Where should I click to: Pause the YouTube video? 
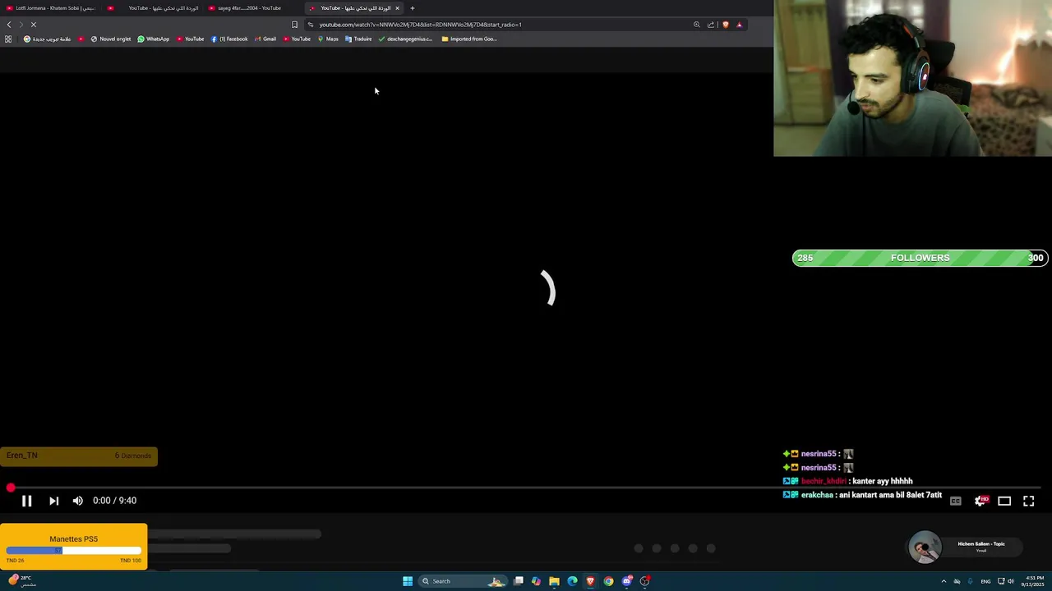[26, 501]
